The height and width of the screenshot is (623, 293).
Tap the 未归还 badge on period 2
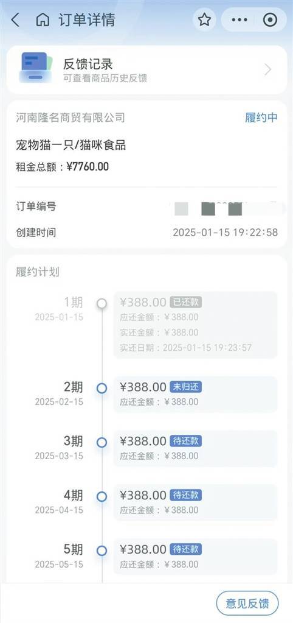pos(185,387)
